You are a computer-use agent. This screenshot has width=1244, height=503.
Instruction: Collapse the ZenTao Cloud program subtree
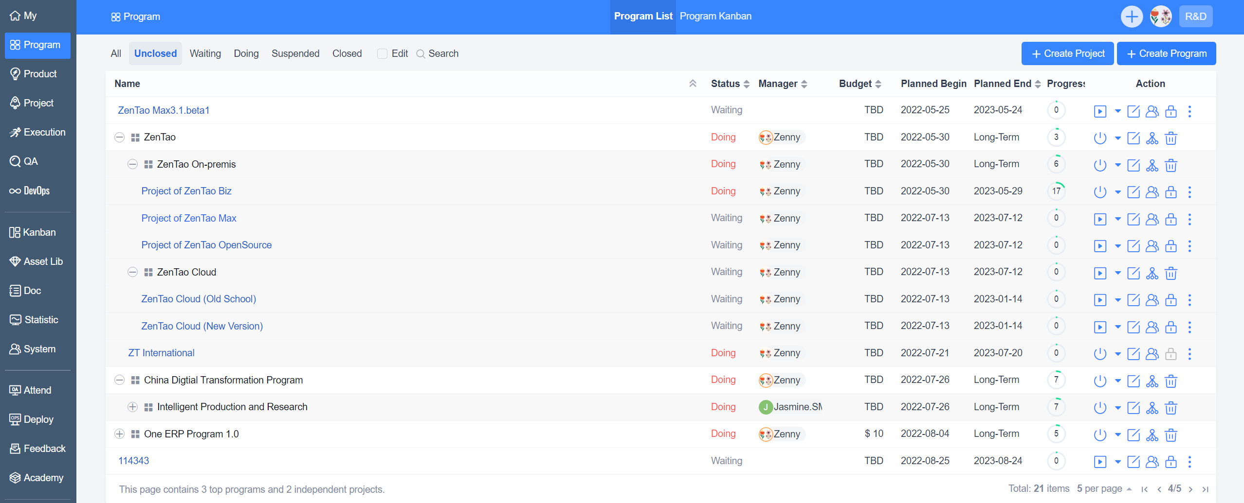(x=132, y=272)
